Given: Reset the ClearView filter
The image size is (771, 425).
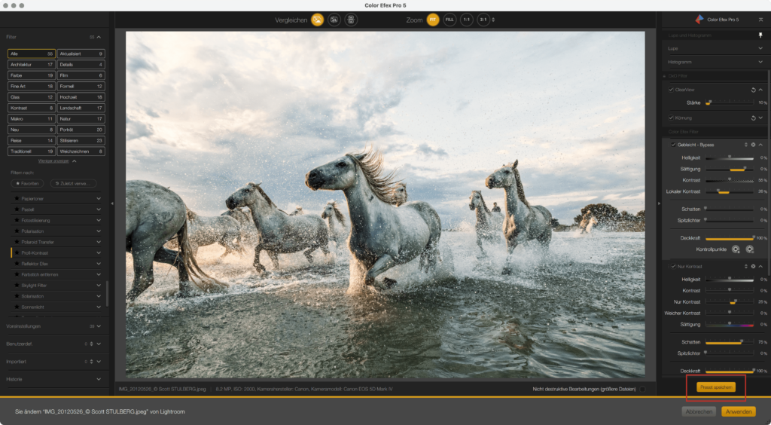Looking at the screenshot, I should click(753, 90).
